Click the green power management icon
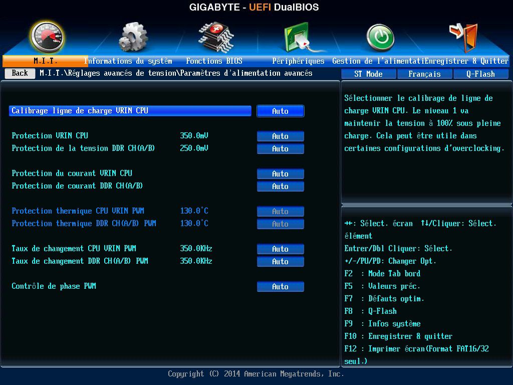This screenshot has height=385, width=513. point(380,38)
